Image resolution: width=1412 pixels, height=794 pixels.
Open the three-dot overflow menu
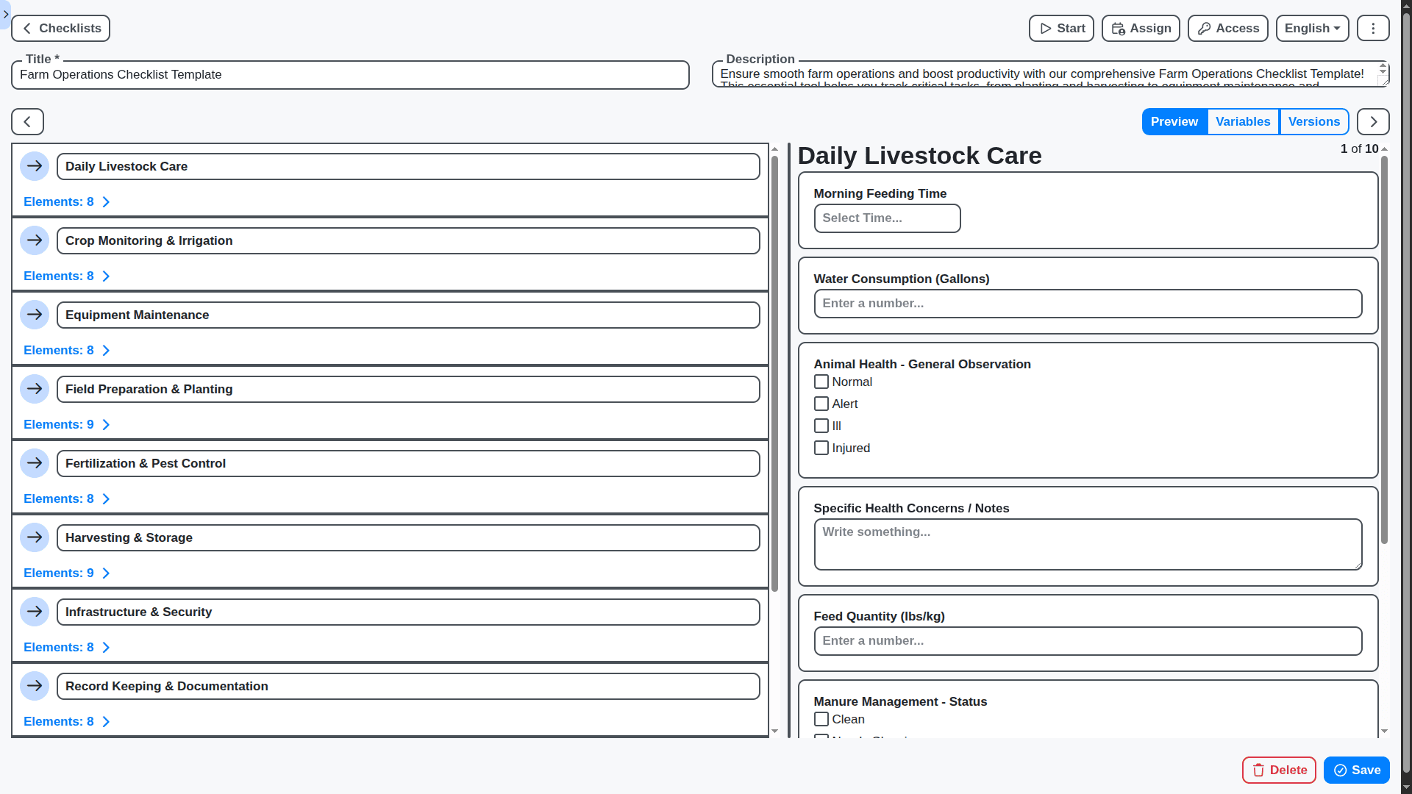[1372, 28]
